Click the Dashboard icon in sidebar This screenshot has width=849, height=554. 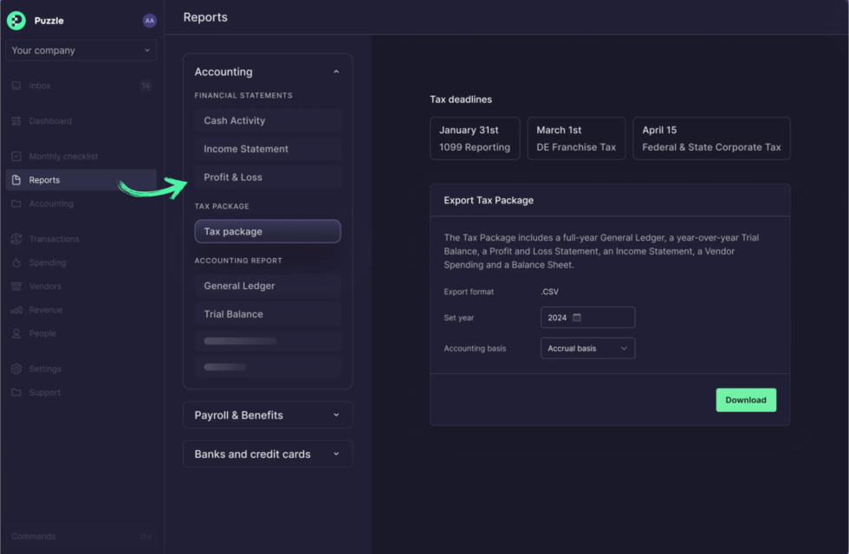16,121
